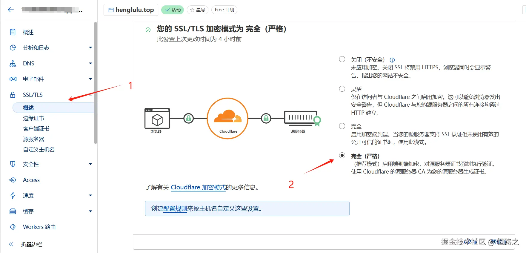Click the Caching drive icon
Screen dimensions: 526x253
click(13, 211)
